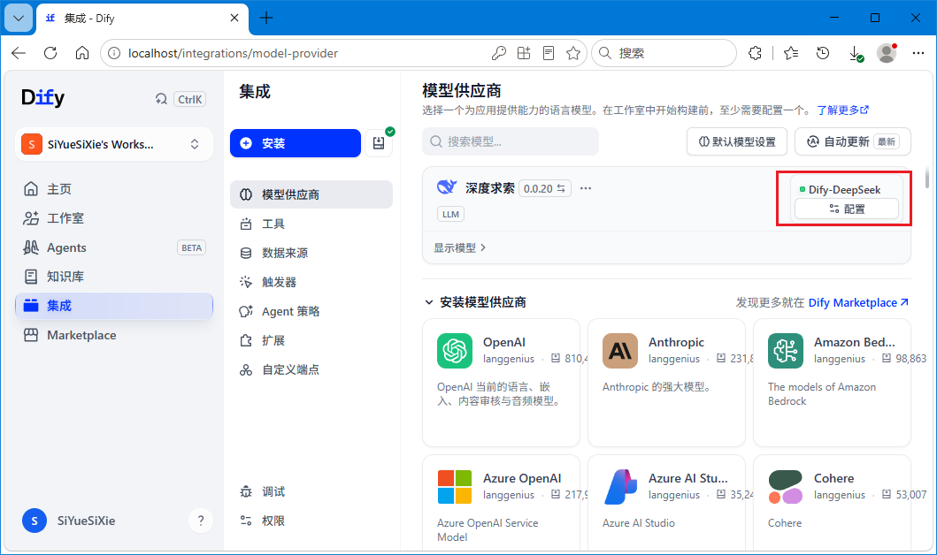
Task: Go back with the browser back arrow
Action: click(19, 53)
